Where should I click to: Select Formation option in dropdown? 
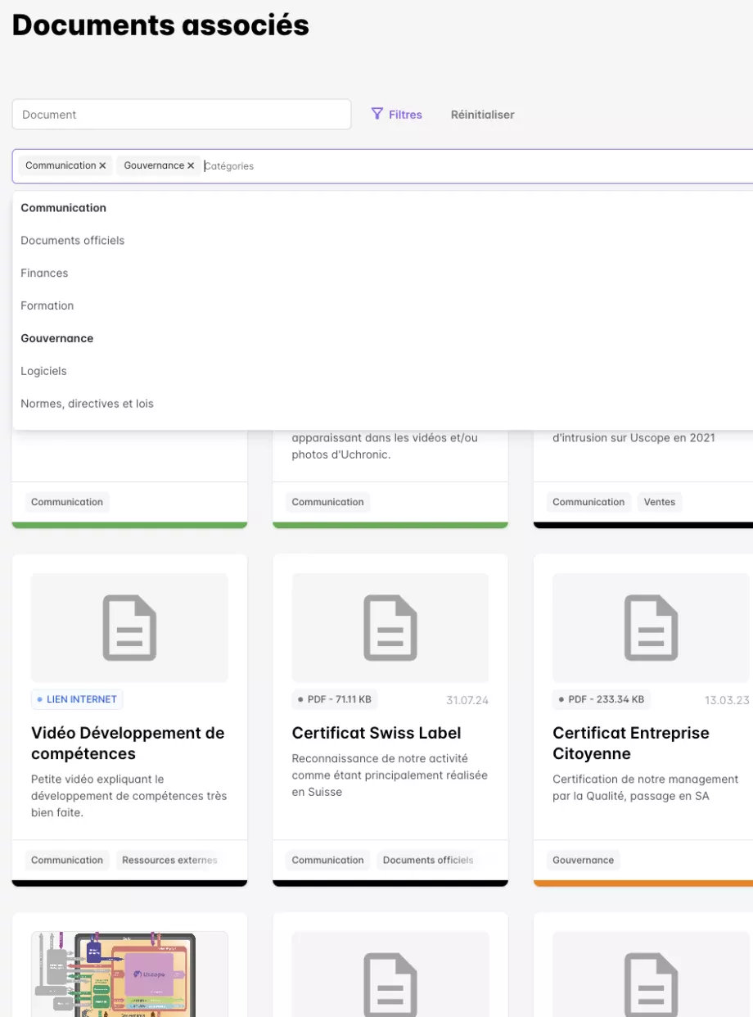pos(47,306)
